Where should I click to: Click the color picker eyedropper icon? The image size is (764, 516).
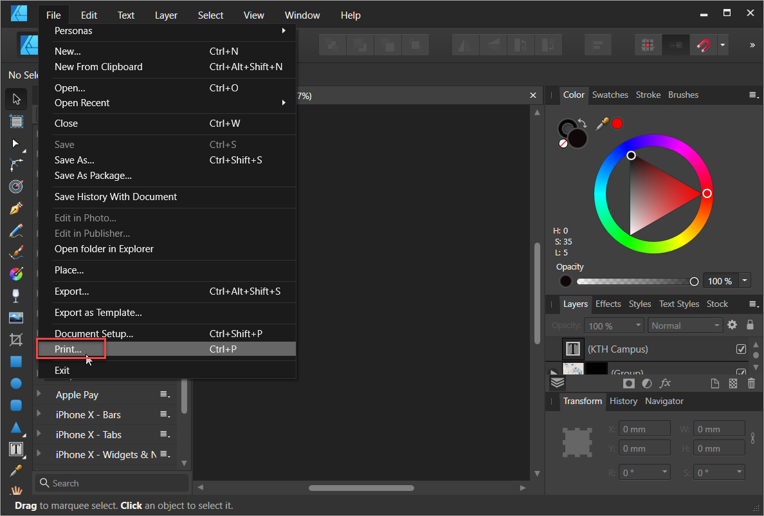point(602,124)
